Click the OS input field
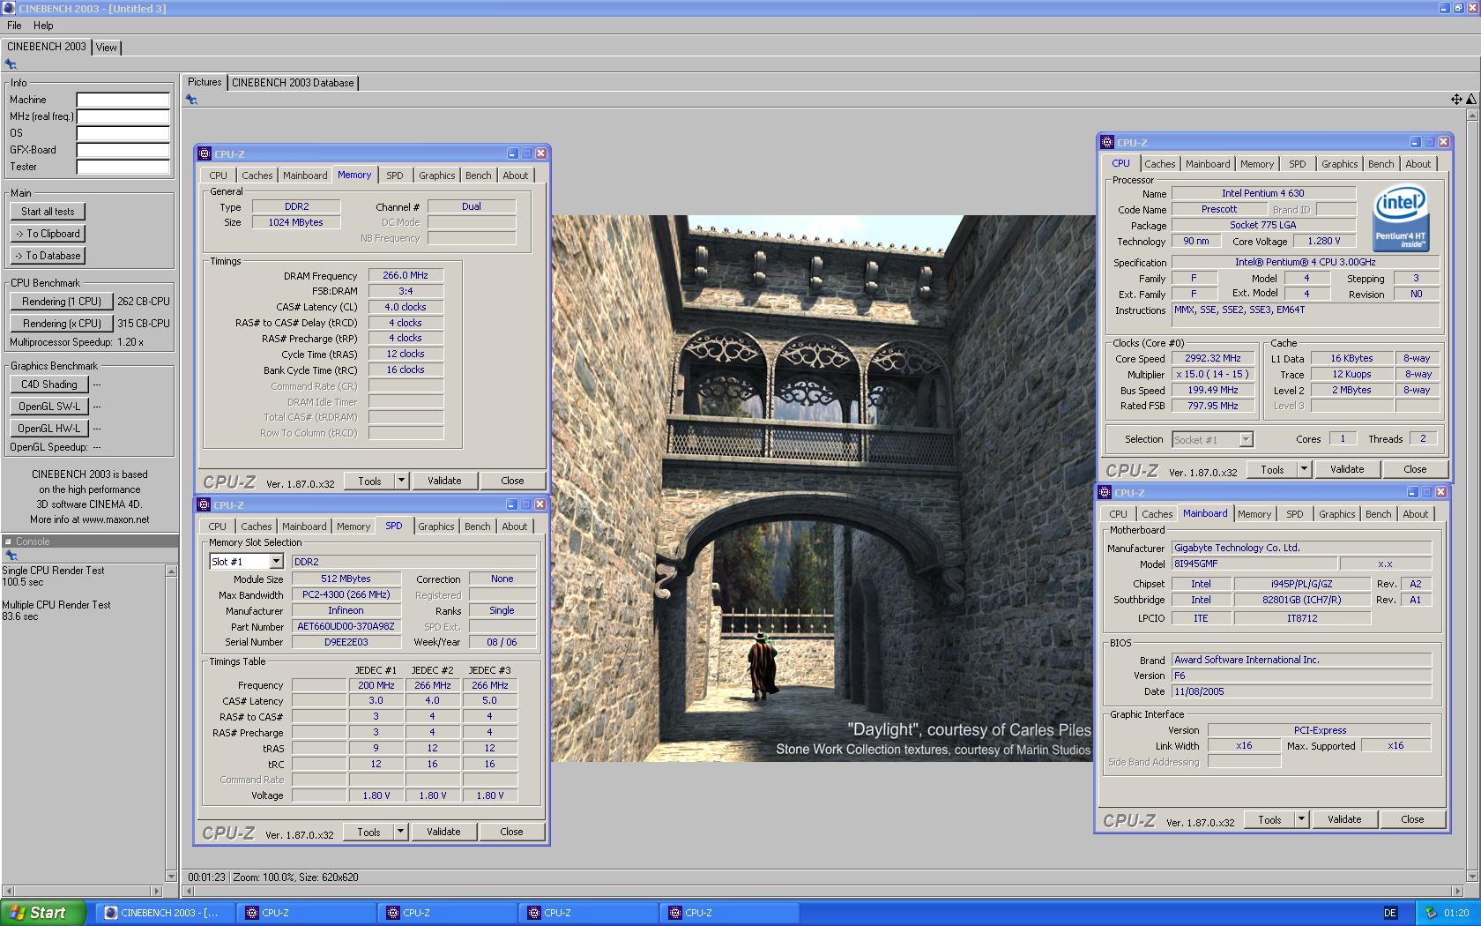1481x926 pixels. tap(123, 133)
